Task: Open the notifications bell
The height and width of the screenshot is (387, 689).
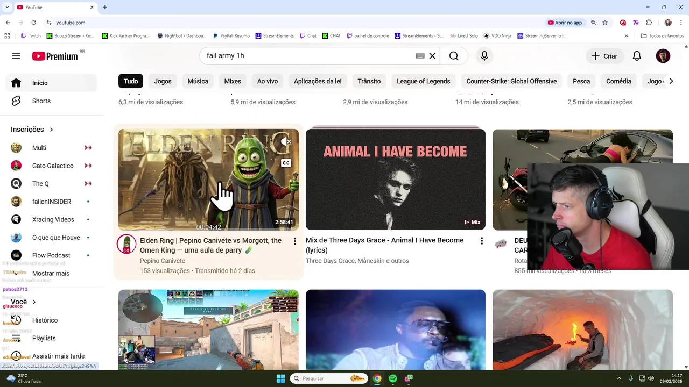Action: 637,56
